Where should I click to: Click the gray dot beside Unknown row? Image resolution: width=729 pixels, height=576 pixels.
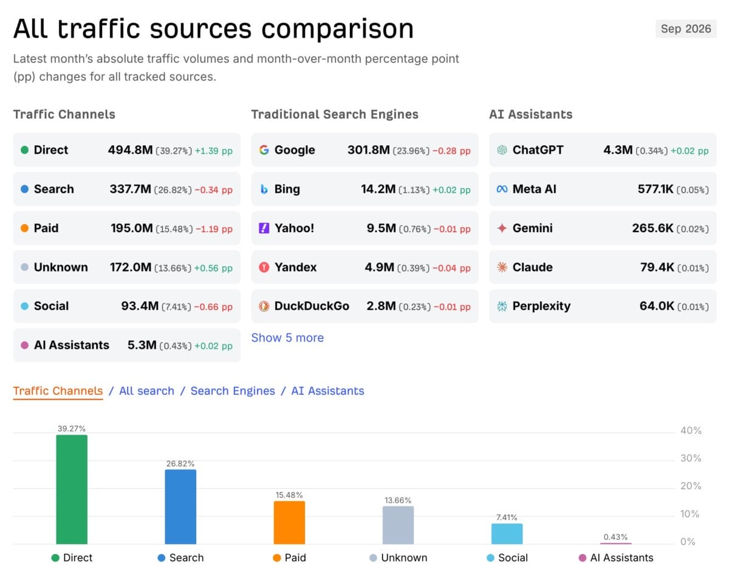pyautogui.click(x=24, y=267)
